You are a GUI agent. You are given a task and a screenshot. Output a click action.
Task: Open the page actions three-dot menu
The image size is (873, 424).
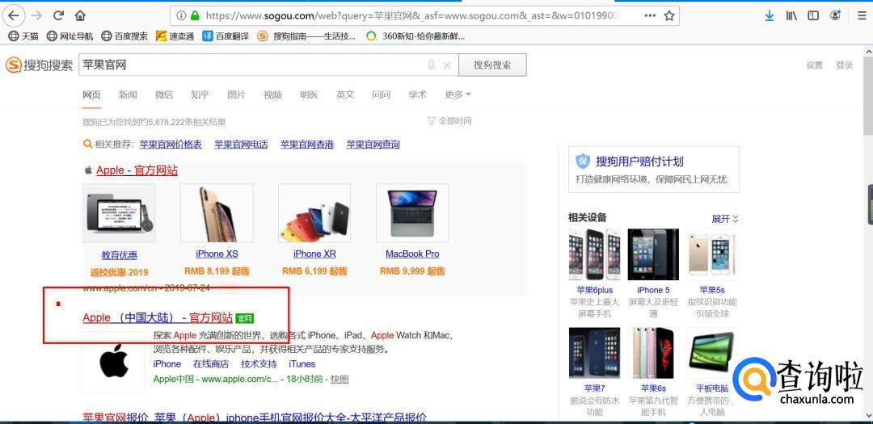[x=650, y=15]
